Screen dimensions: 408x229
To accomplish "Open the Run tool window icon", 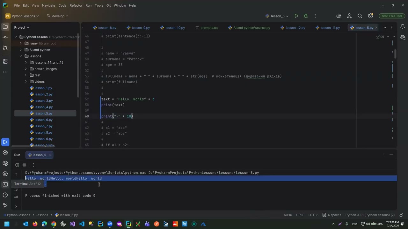I will pyautogui.click(x=5, y=142).
